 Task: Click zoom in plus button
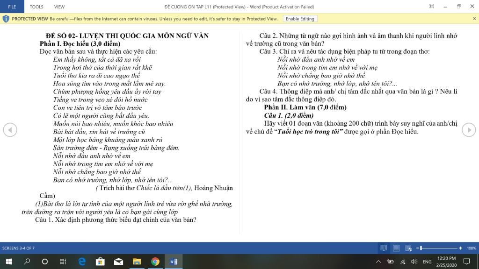point(461,248)
